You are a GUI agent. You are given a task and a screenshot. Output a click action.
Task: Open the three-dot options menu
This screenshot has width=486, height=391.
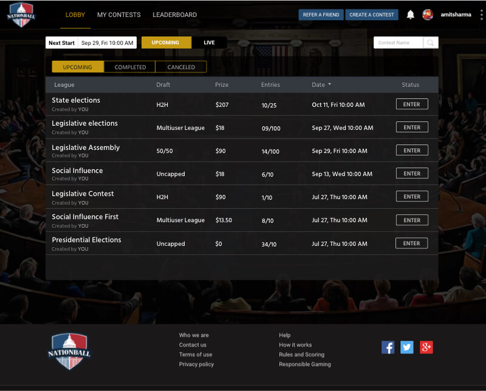point(481,15)
